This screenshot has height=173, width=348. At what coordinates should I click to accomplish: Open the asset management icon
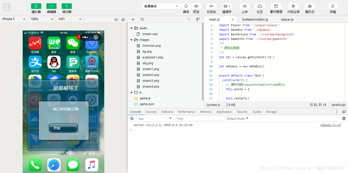pyautogui.click(x=276, y=6)
